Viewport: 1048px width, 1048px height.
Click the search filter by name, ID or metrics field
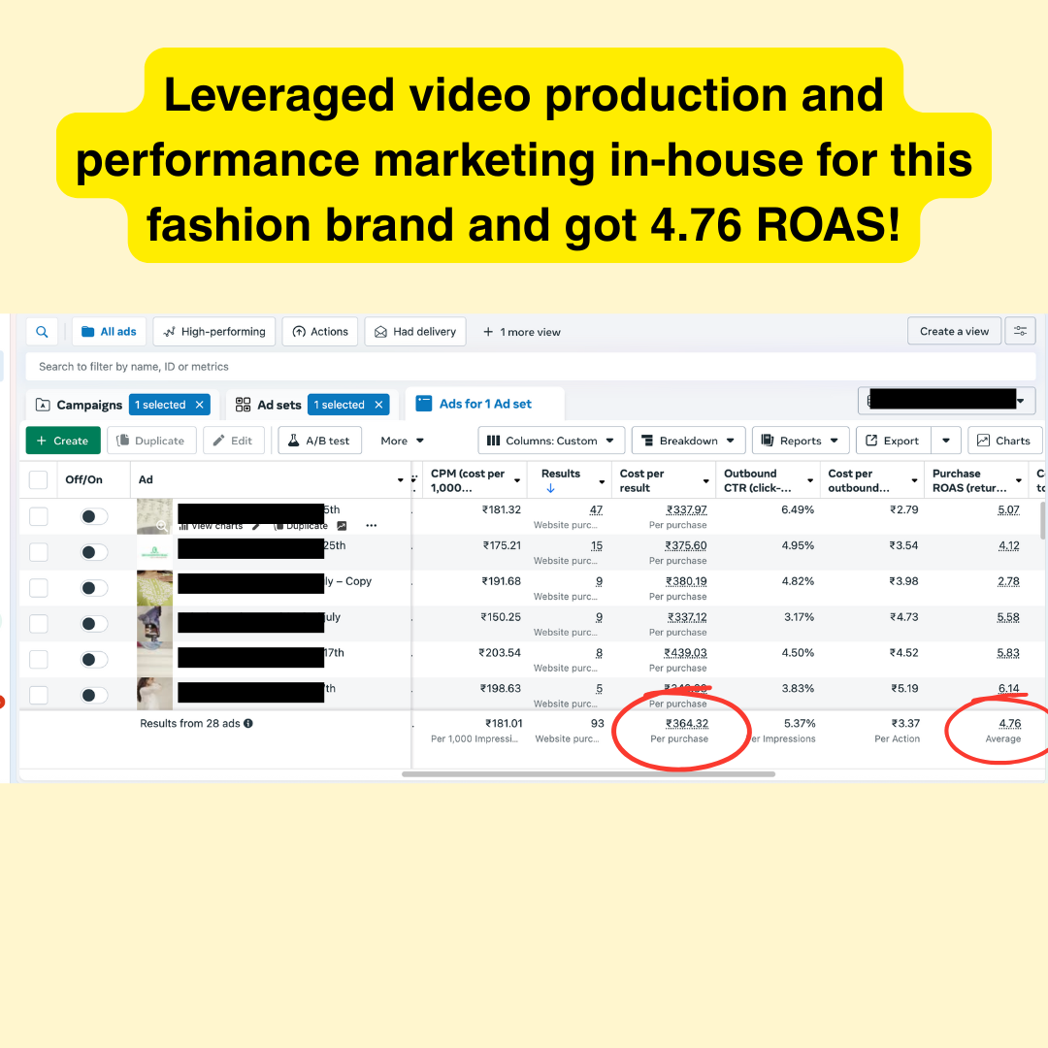tap(531, 367)
